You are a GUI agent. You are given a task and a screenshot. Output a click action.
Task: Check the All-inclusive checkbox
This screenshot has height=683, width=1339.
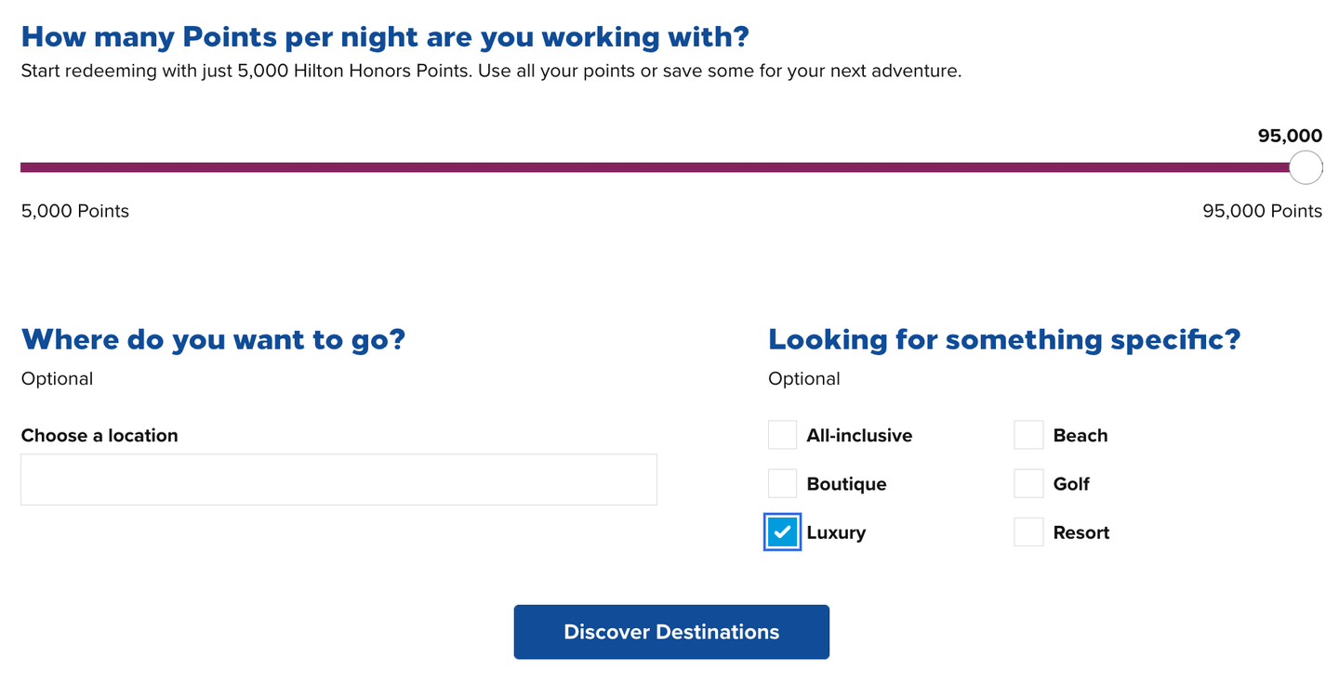(782, 435)
